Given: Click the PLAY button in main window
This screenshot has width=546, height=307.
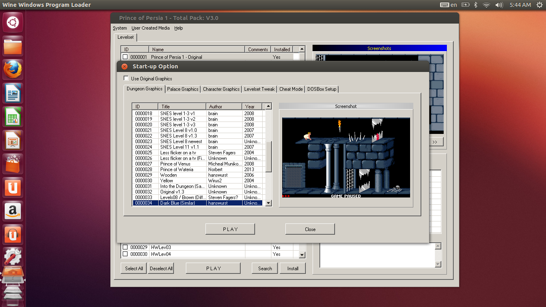Looking at the screenshot, I should click(x=213, y=268).
